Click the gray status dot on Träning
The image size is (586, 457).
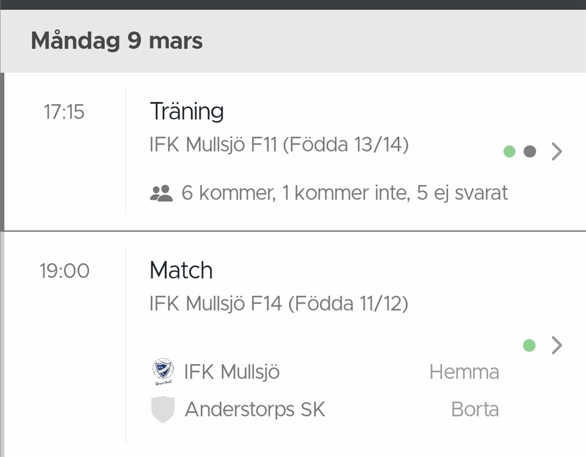coord(530,152)
